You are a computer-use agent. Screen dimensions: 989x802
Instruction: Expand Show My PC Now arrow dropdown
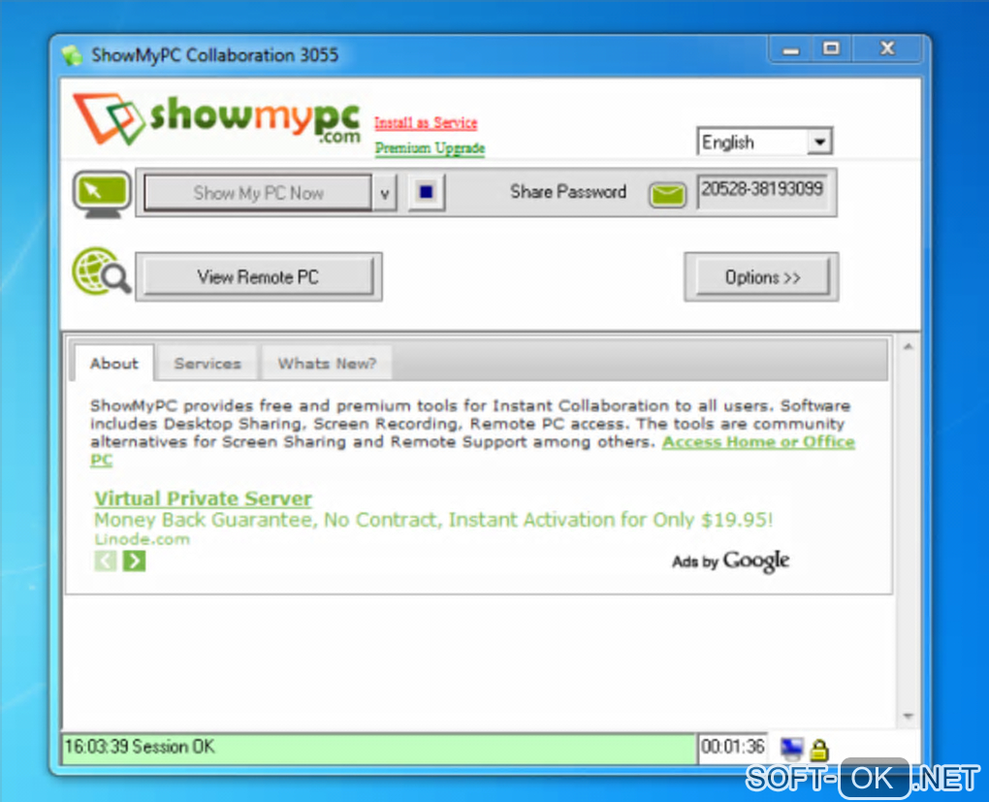tap(385, 194)
